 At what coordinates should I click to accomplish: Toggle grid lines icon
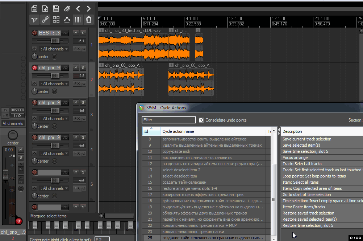coord(78,20)
